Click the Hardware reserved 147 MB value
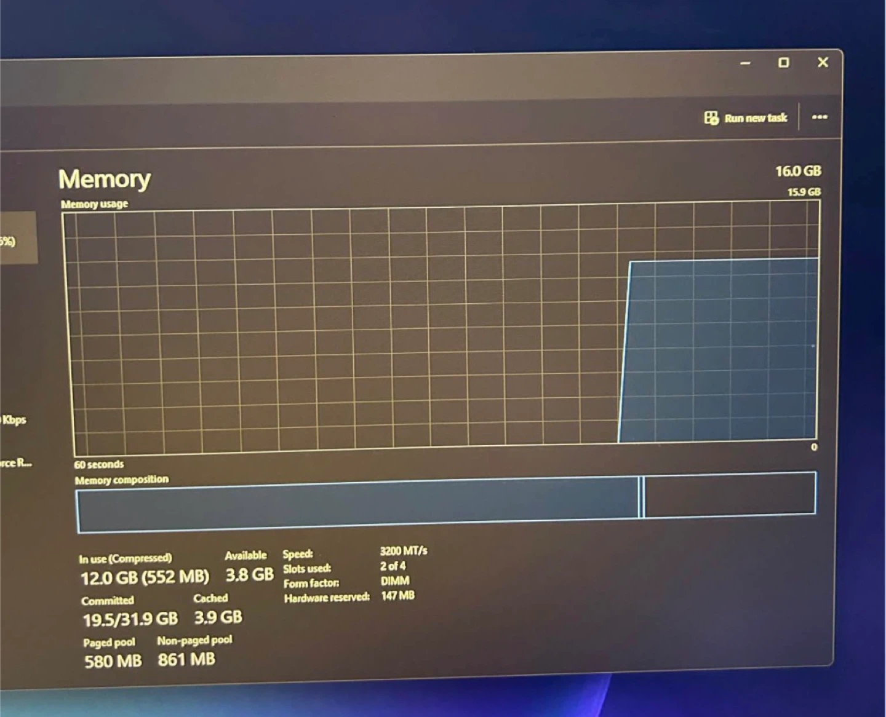This screenshot has height=717, width=886. tap(397, 595)
